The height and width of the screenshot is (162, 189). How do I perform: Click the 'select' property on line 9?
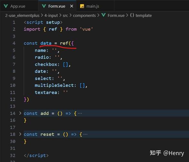point(43,78)
